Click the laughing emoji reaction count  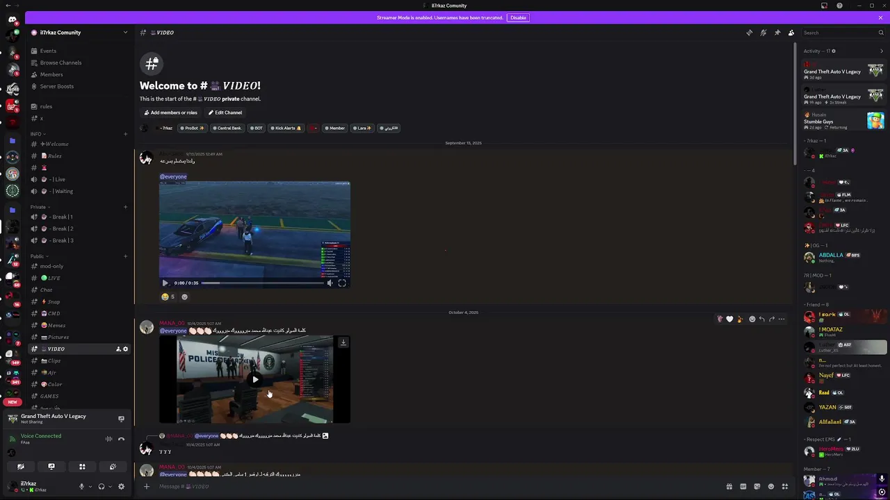168,297
